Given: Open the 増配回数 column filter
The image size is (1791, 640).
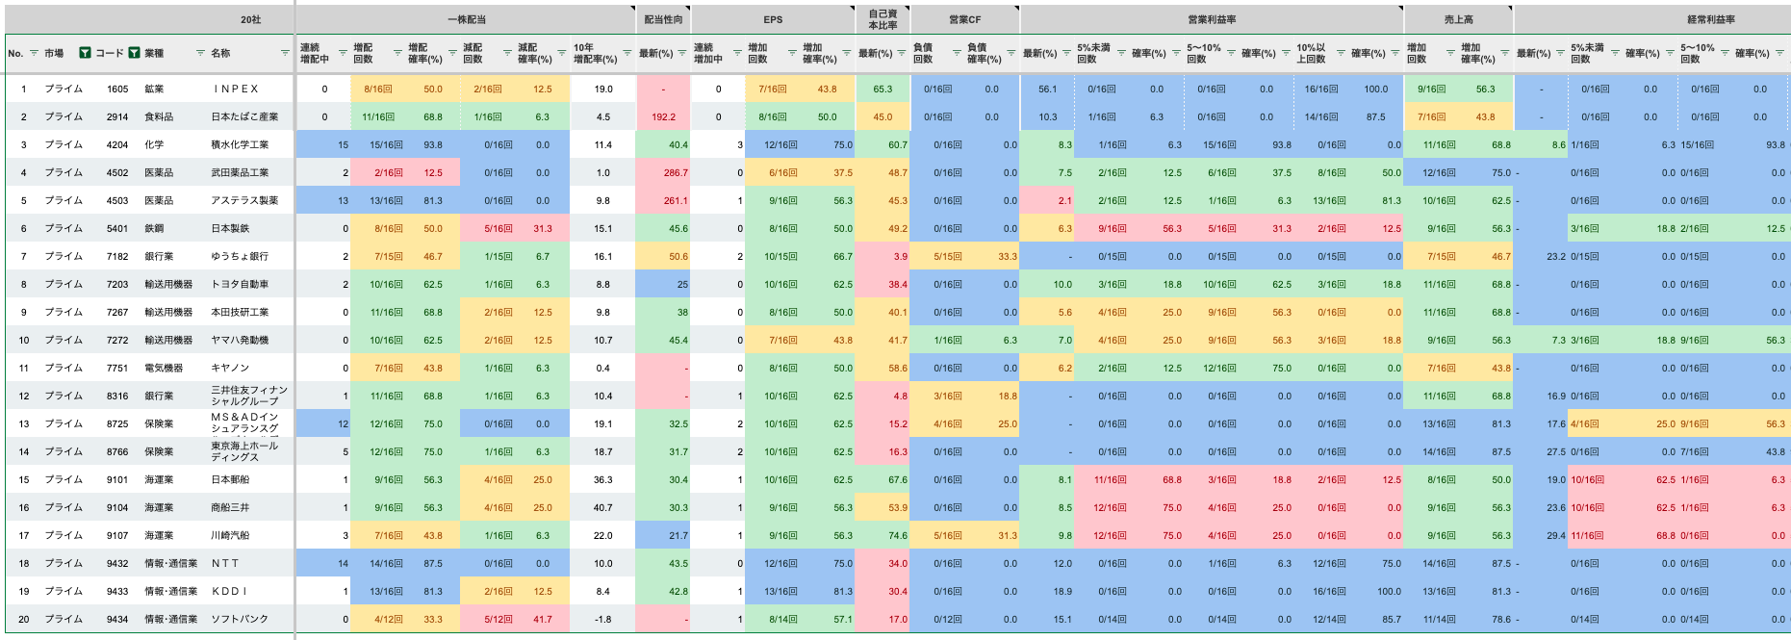Looking at the screenshot, I should [x=397, y=53].
